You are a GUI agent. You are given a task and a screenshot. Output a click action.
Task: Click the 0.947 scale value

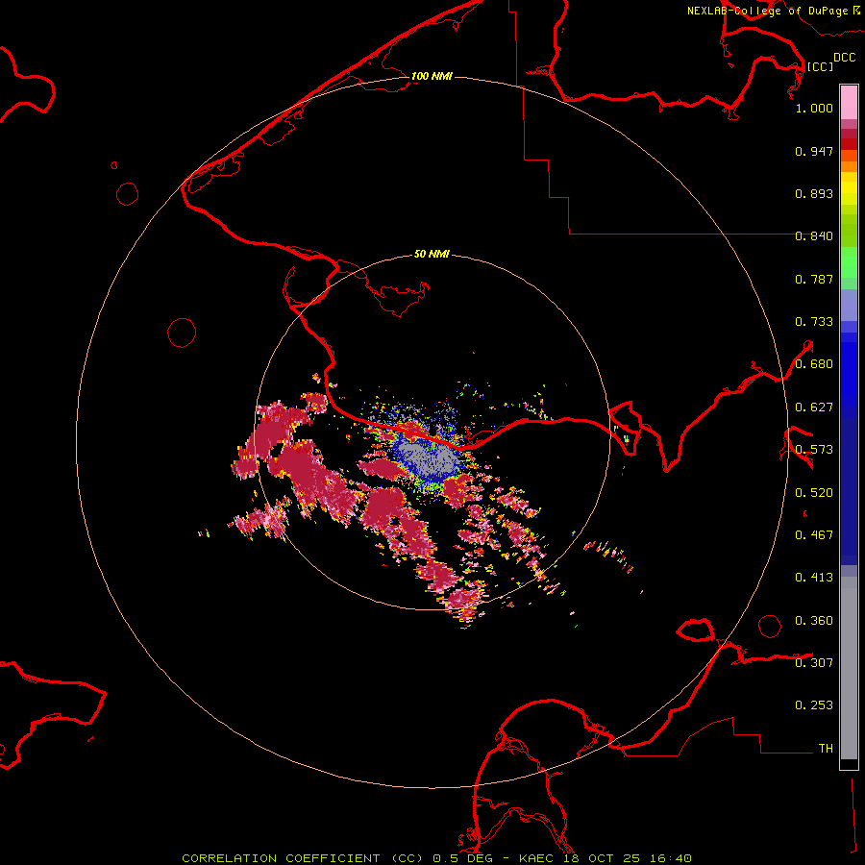pyautogui.click(x=814, y=151)
